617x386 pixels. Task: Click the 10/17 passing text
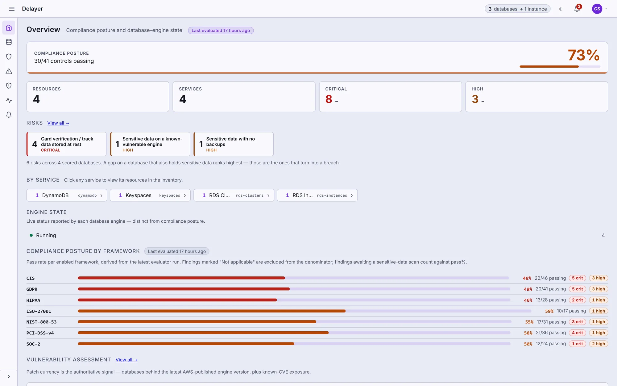(x=571, y=311)
